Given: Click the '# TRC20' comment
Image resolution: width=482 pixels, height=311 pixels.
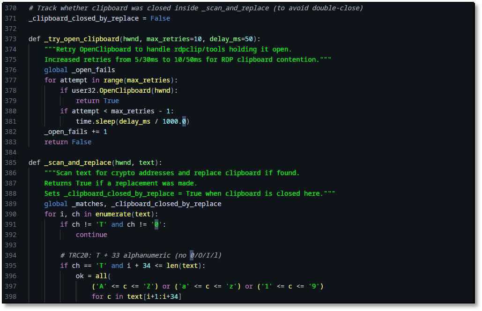Looking at the screenshot, I should tap(141, 255).
